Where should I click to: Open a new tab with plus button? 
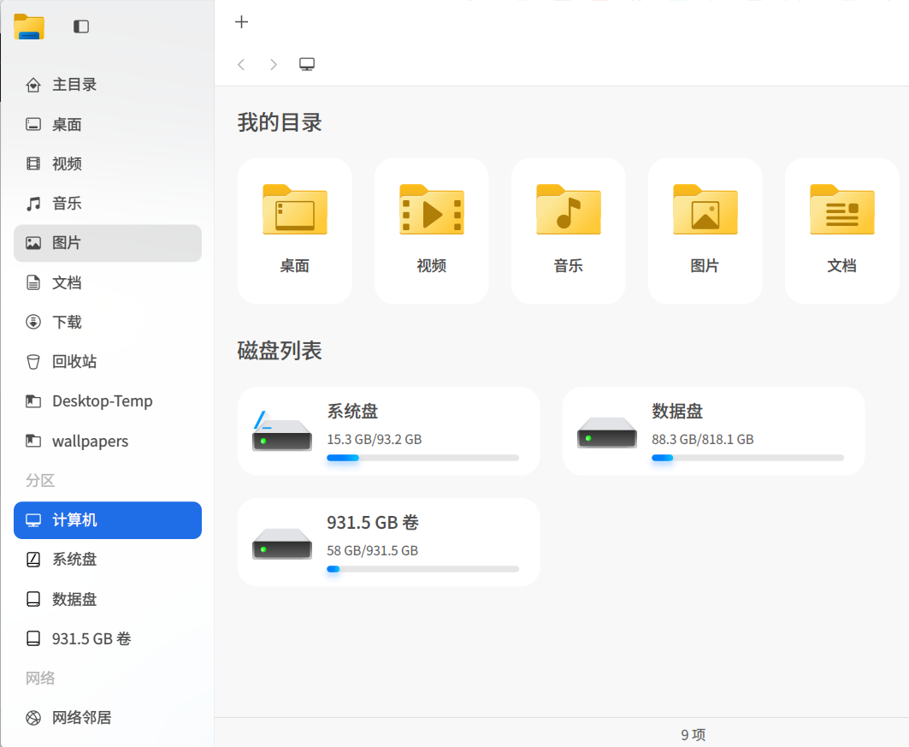pyautogui.click(x=241, y=22)
